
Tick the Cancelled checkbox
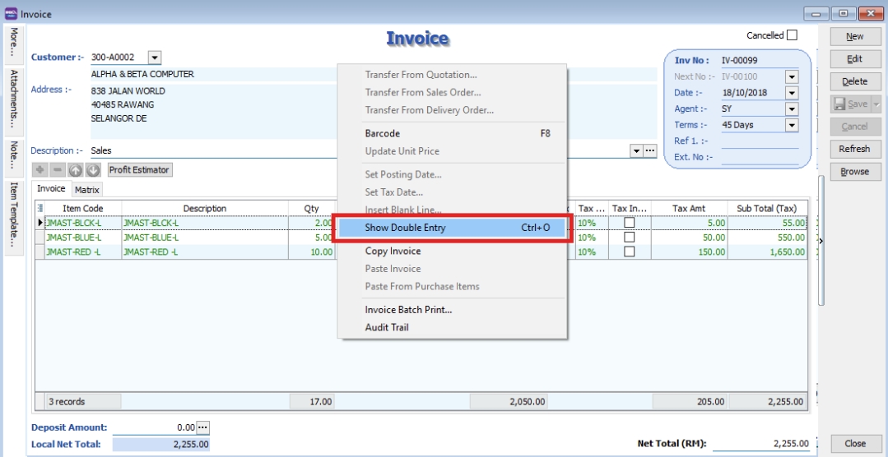point(792,35)
